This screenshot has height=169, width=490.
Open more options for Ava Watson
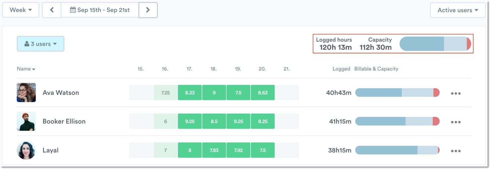tap(456, 93)
